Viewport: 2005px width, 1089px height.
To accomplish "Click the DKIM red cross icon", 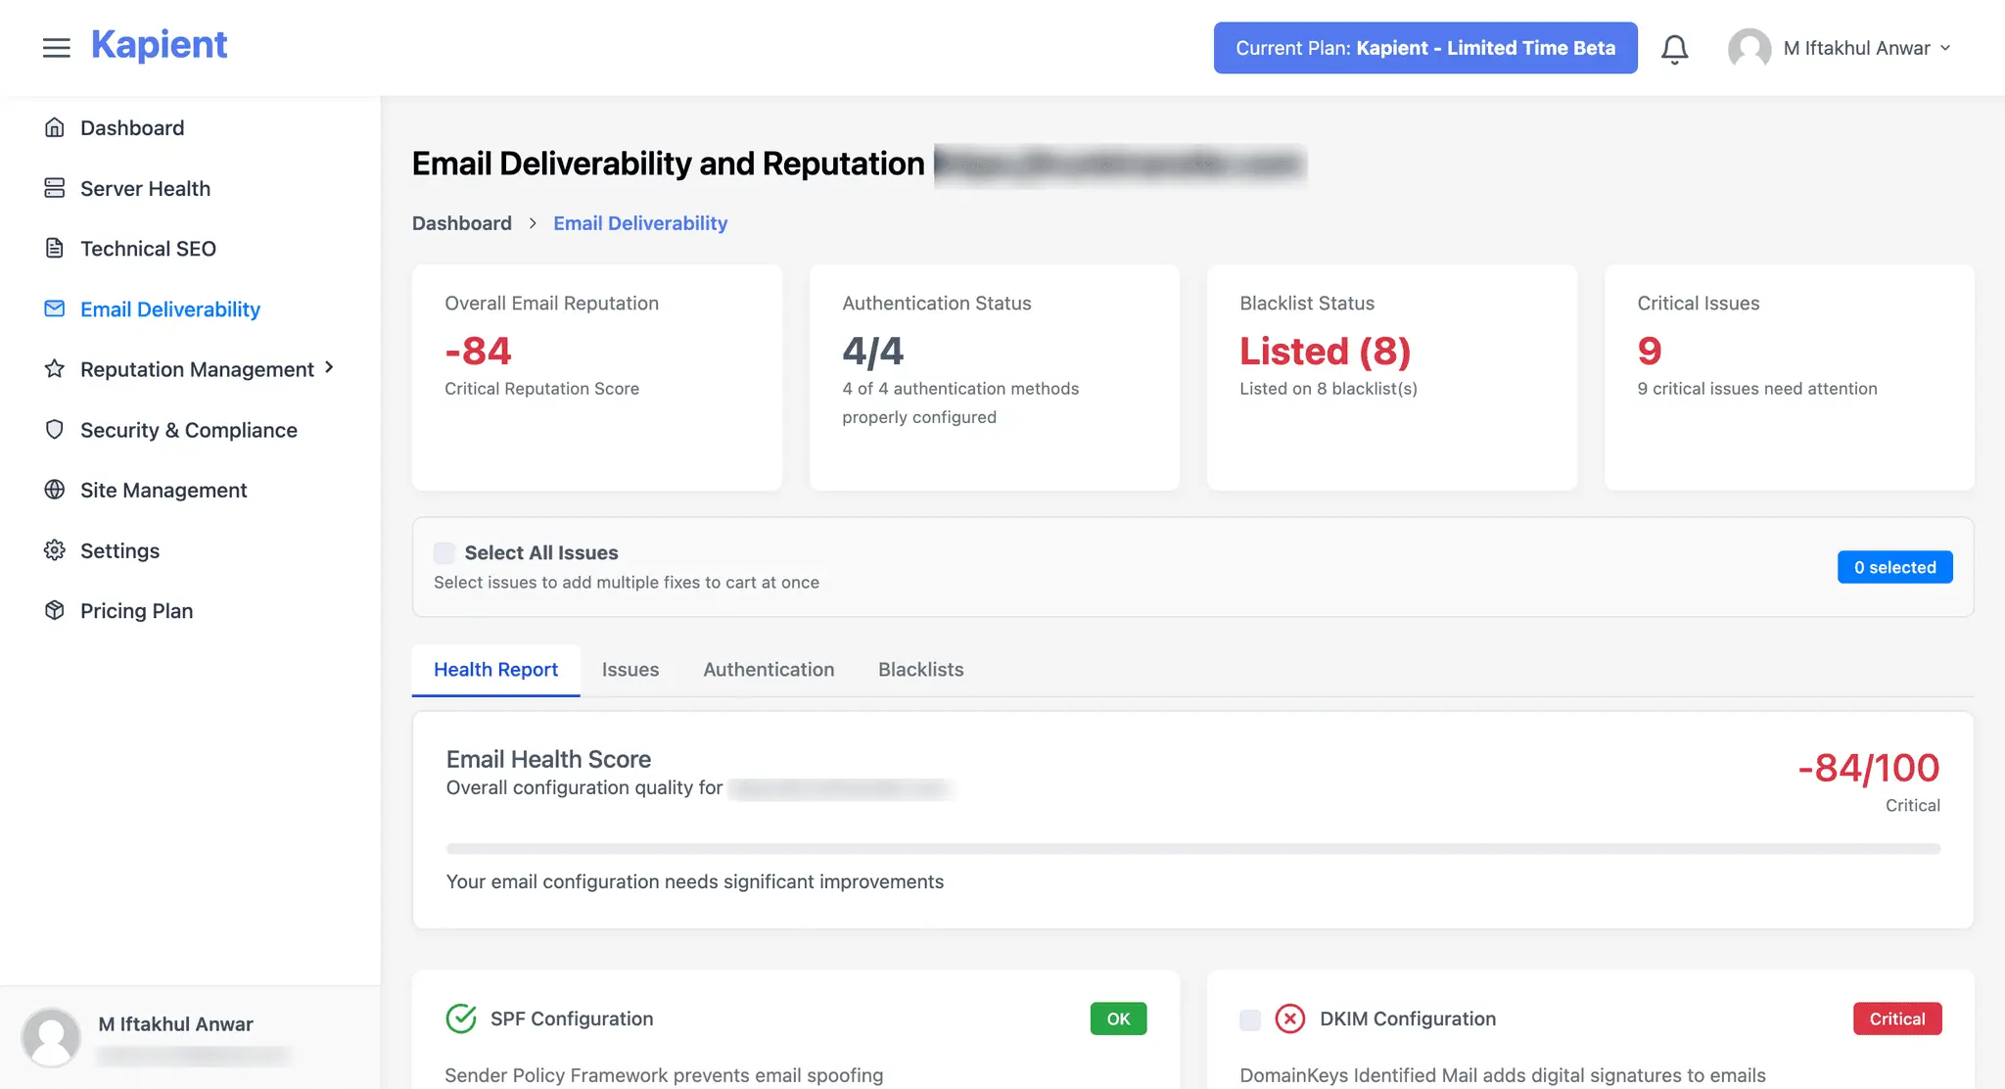I will point(1290,1018).
